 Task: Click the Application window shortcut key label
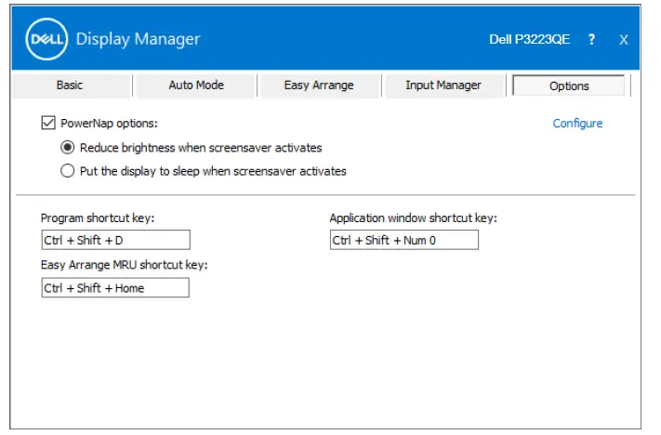tap(414, 218)
